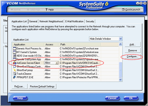Click the PPINUPDT.EXE globe icon
Image resolution: width=148 pixels, height=106 pixels.
(x=15, y=77)
